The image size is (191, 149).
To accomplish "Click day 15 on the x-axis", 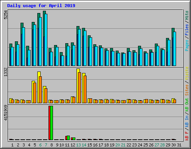I will click(90, 145).
